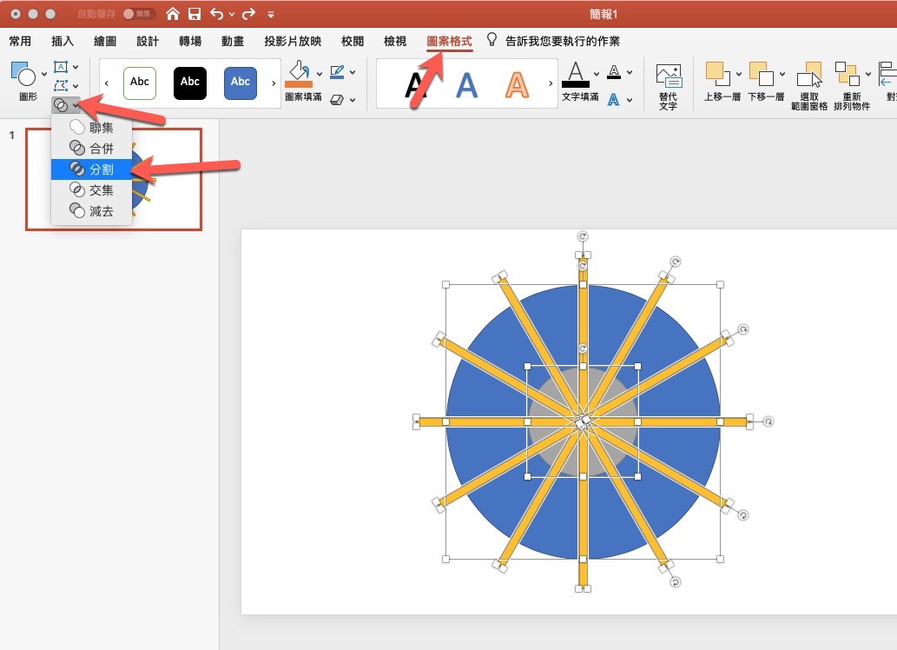Open the 動畫 ribbon tab
This screenshot has height=650, width=897.
[232, 41]
